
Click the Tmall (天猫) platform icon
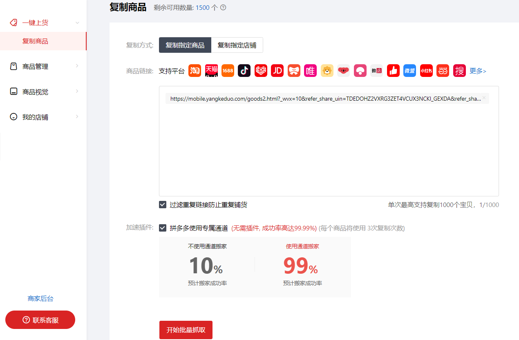click(211, 71)
